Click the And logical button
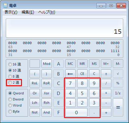 coord(47,112)
